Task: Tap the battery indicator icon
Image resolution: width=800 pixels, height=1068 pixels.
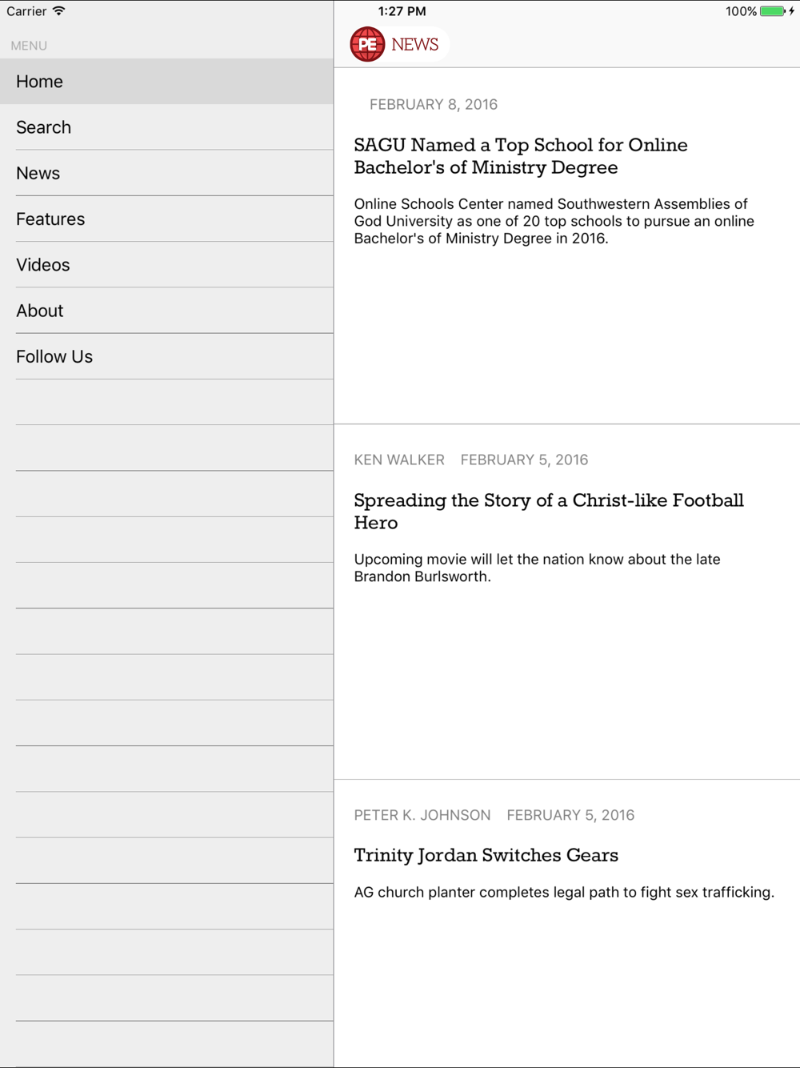Action: click(x=772, y=11)
